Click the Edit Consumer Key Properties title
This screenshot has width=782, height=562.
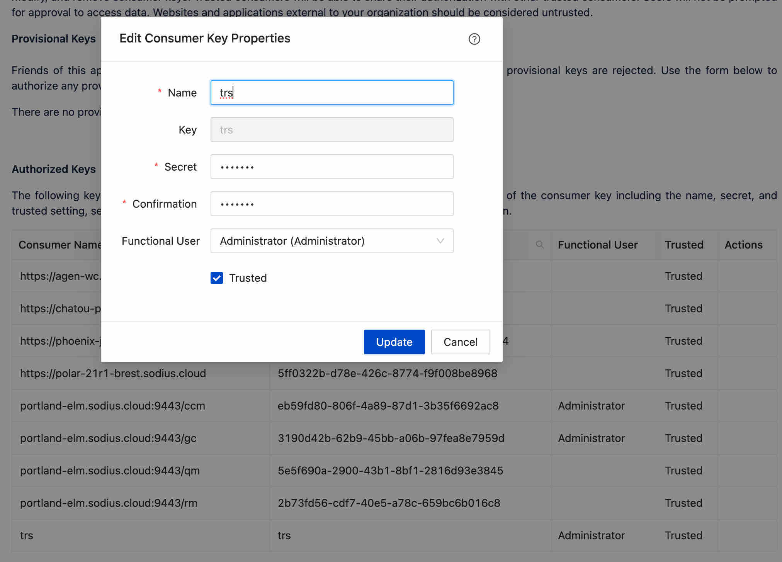205,38
